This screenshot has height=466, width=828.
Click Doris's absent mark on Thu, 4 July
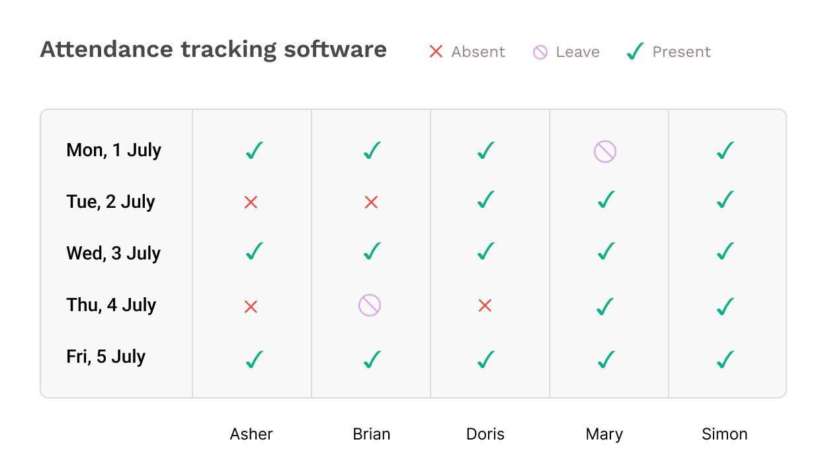coord(485,305)
